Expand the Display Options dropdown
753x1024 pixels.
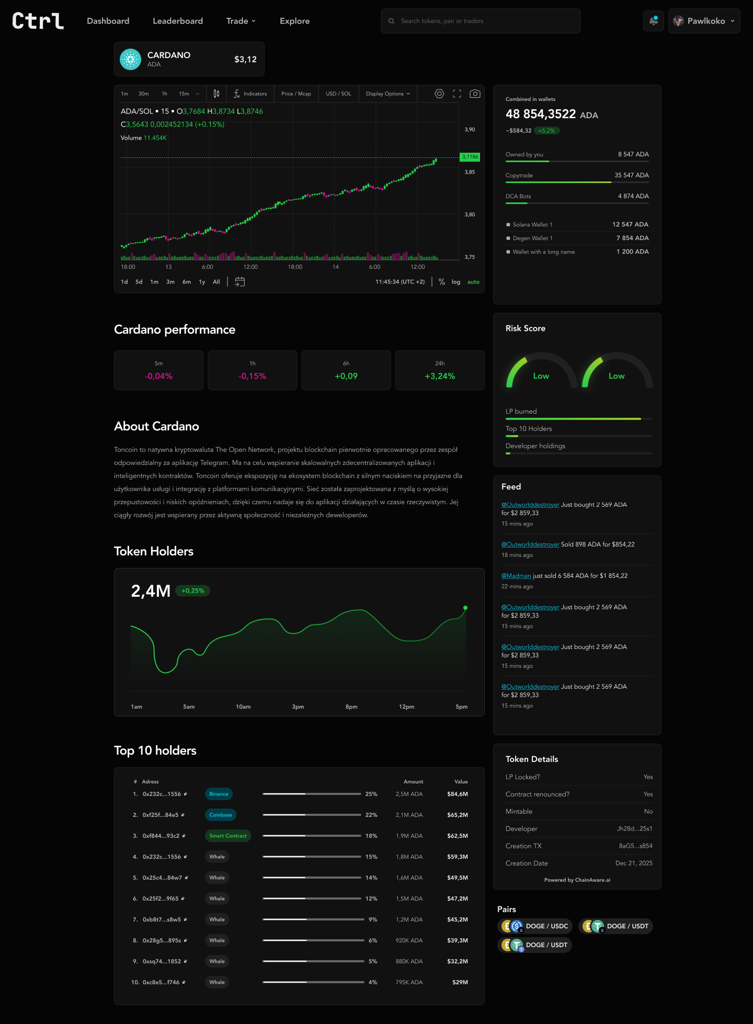point(388,94)
